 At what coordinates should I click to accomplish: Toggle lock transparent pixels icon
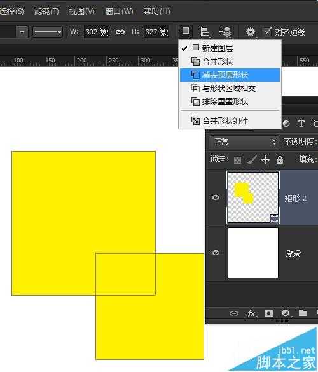(x=237, y=160)
